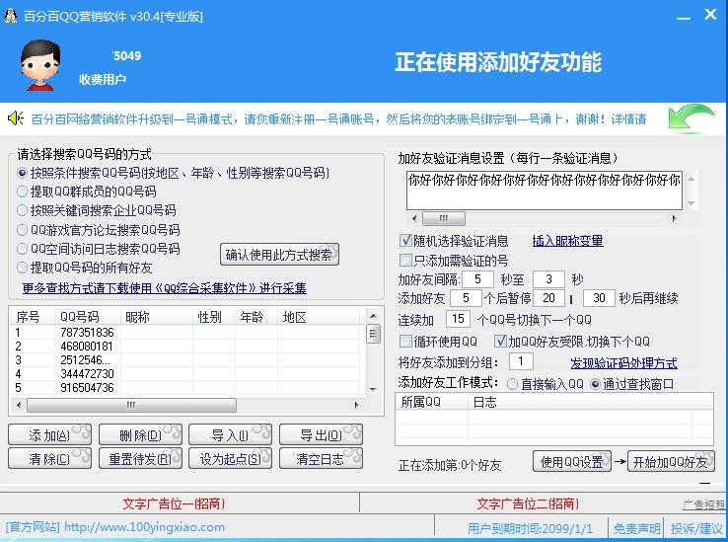This screenshot has height=542, width=728.
Task: Click friends-before-pause count field
Action: tap(466, 298)
